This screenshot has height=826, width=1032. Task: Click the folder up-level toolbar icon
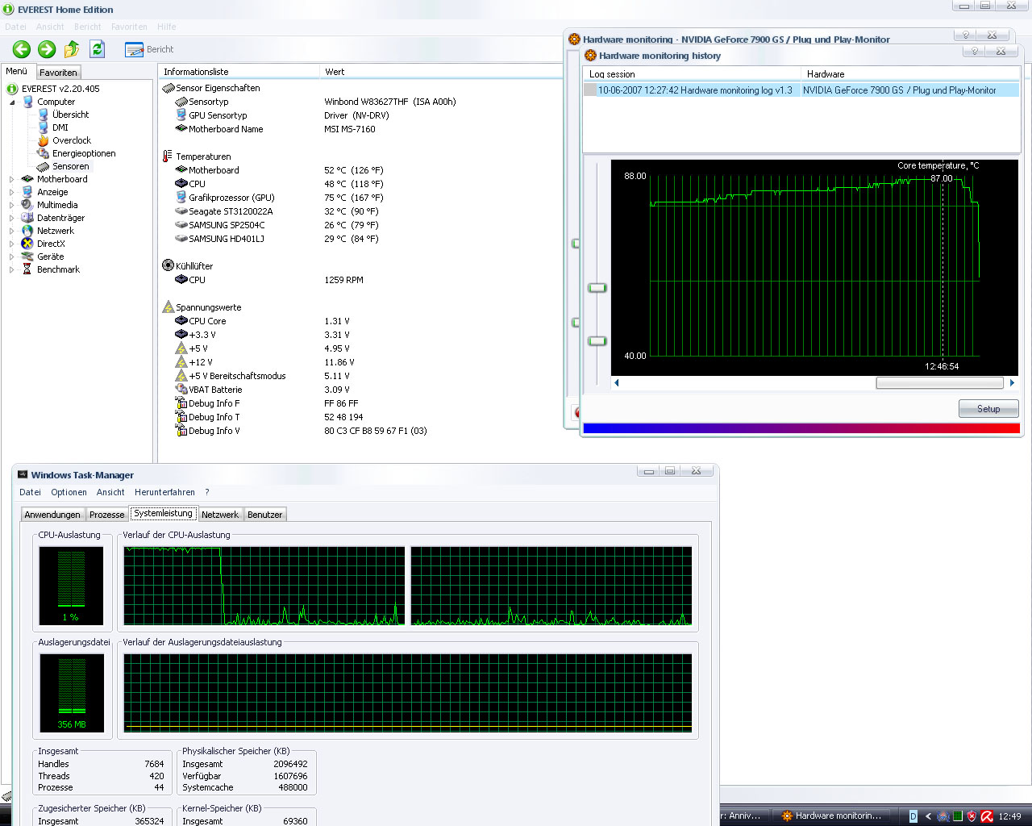coord(72,49)
